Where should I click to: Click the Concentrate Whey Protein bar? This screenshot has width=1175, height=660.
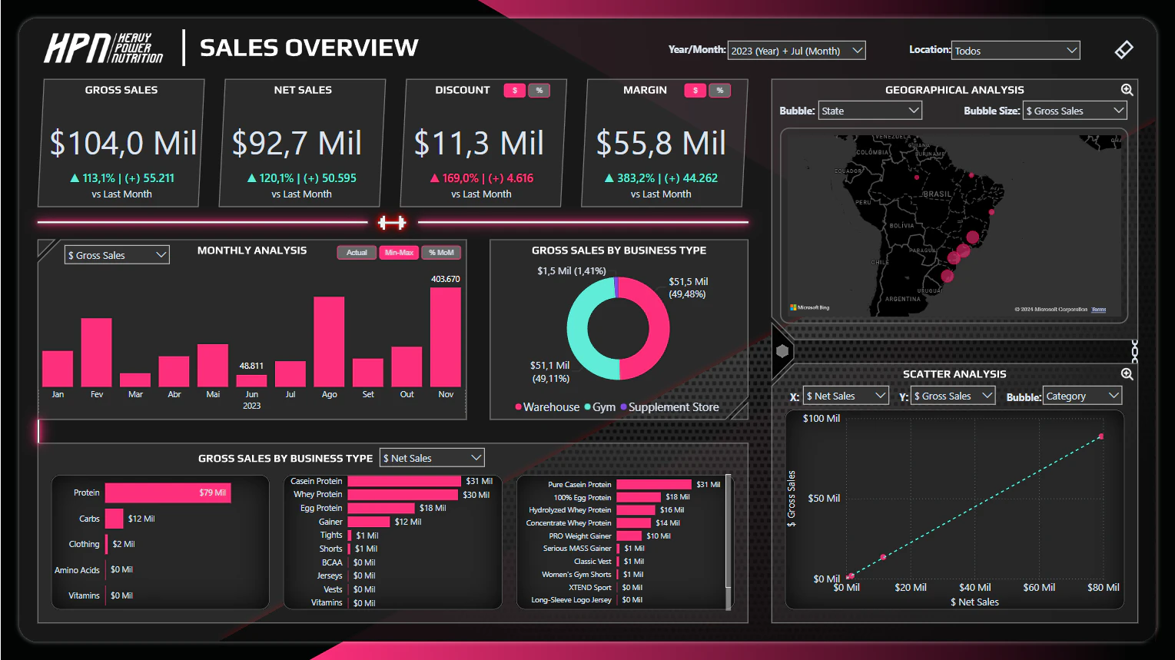coord(633,523)
